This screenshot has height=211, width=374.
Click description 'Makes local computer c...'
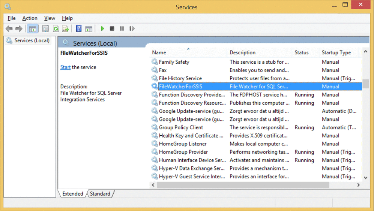click(x=258, y=144)
